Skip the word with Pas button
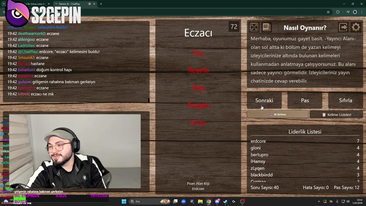The height and width of the screenshot is (206, 366). point(305,100)
